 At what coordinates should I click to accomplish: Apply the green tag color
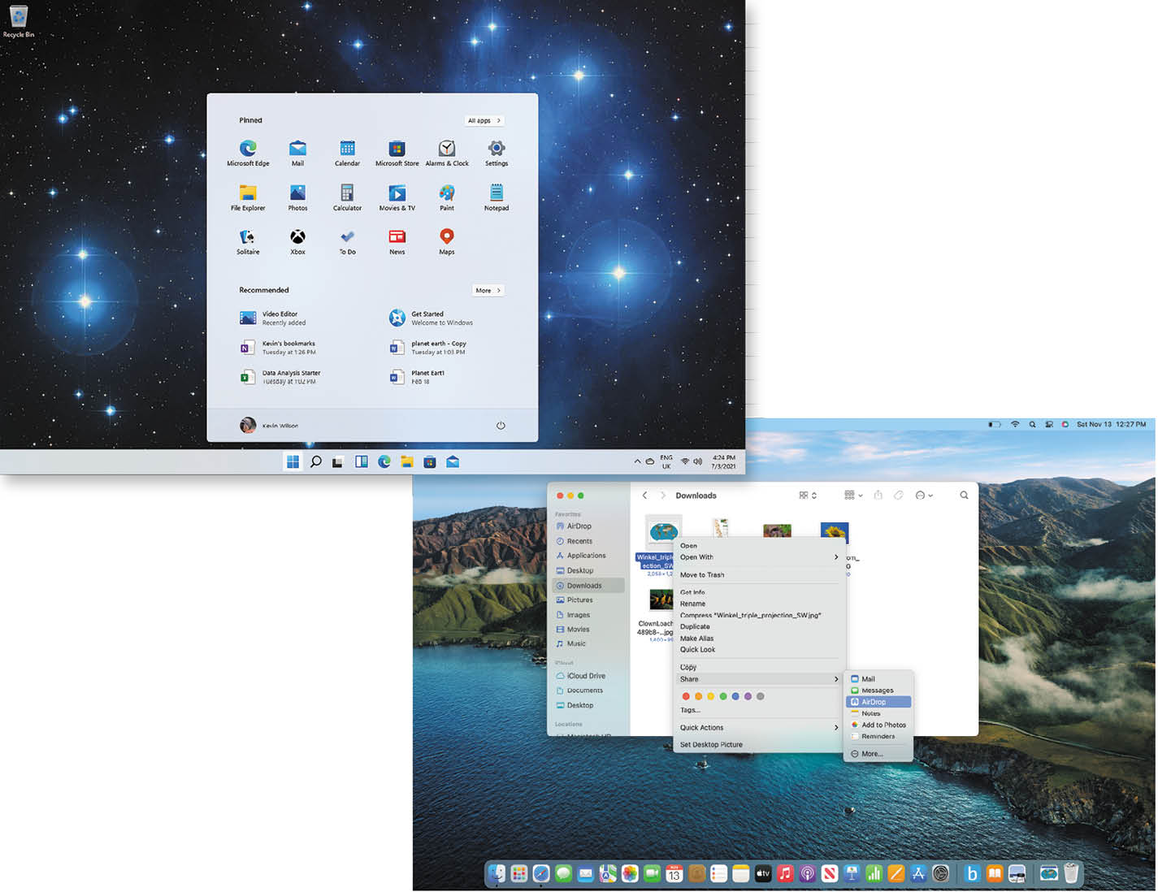point(723,696)
